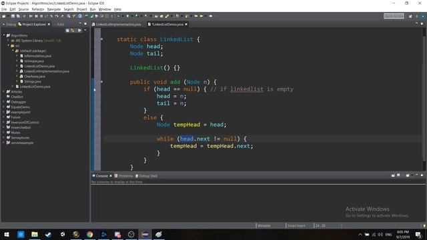Switch to the Debug Shell tab
427x240 pixels.
pyautogui.click(x=146, y=176)
